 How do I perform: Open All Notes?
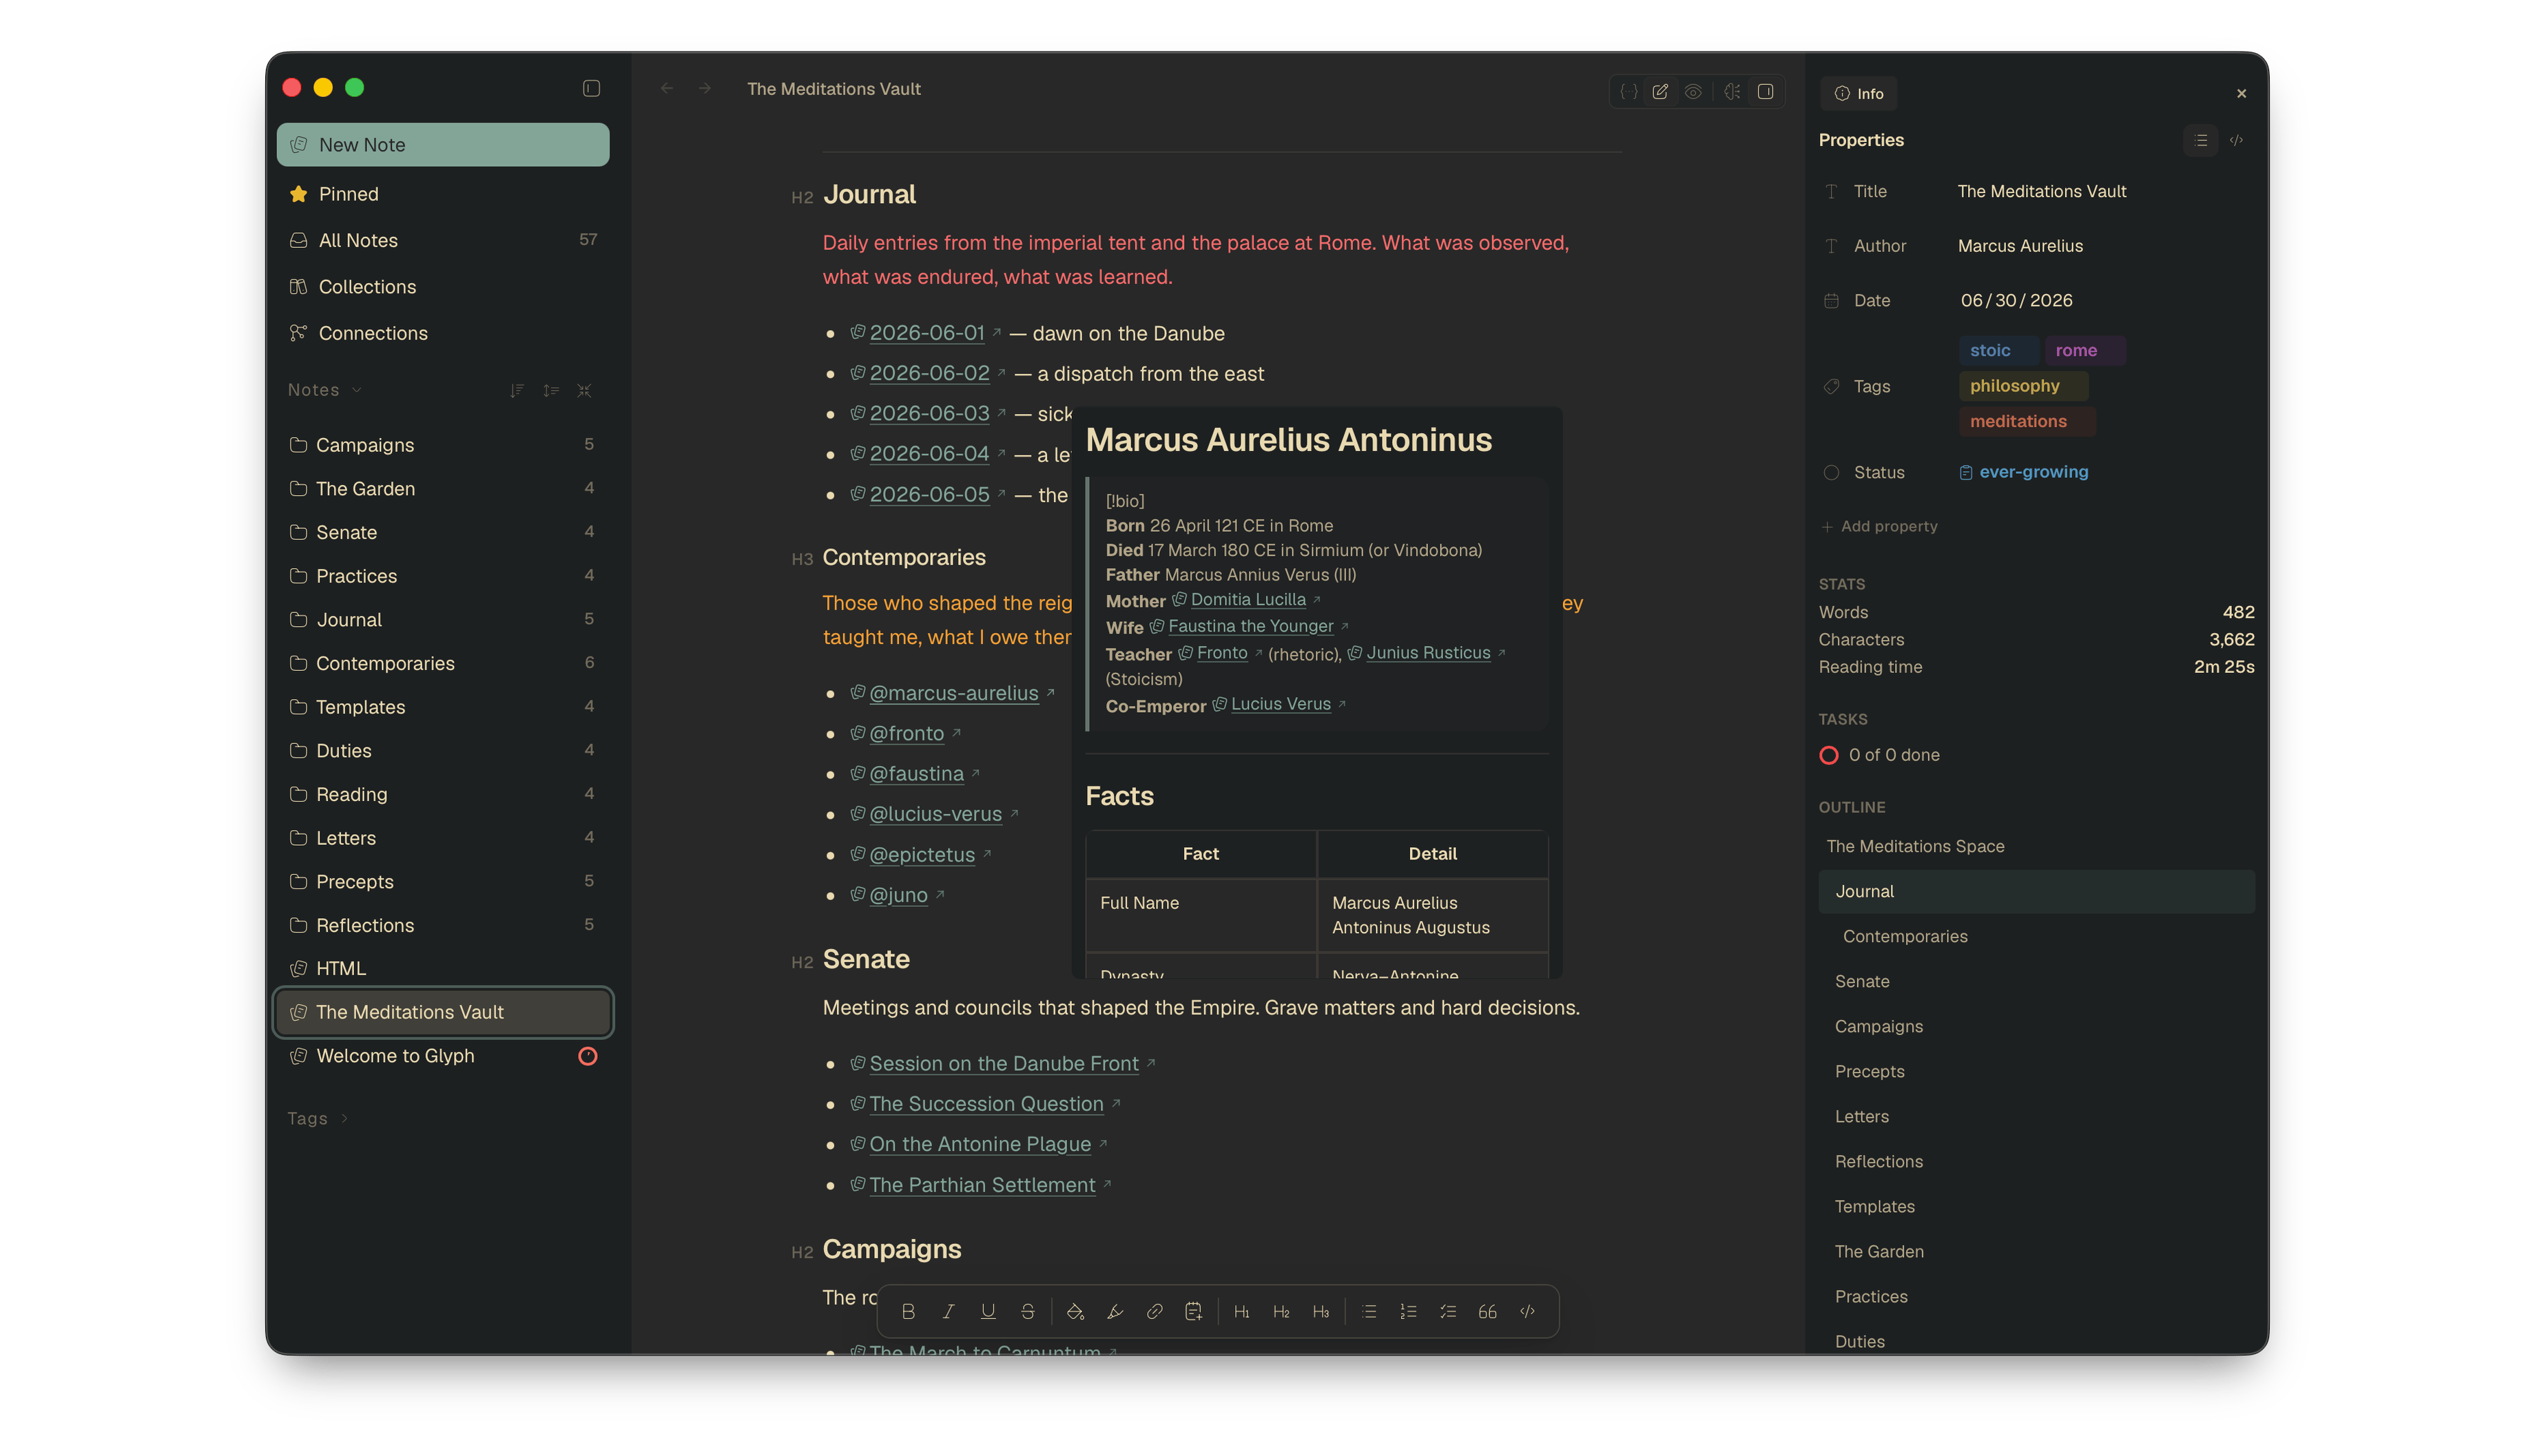click(x=443, y=240)
